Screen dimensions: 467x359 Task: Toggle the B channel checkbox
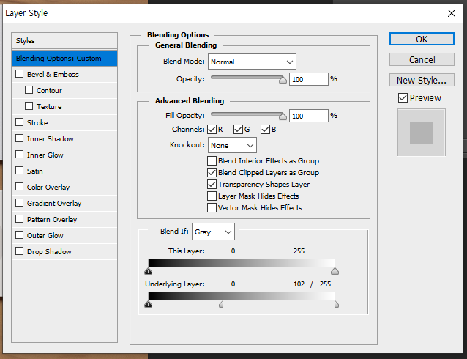pos(265,130)
